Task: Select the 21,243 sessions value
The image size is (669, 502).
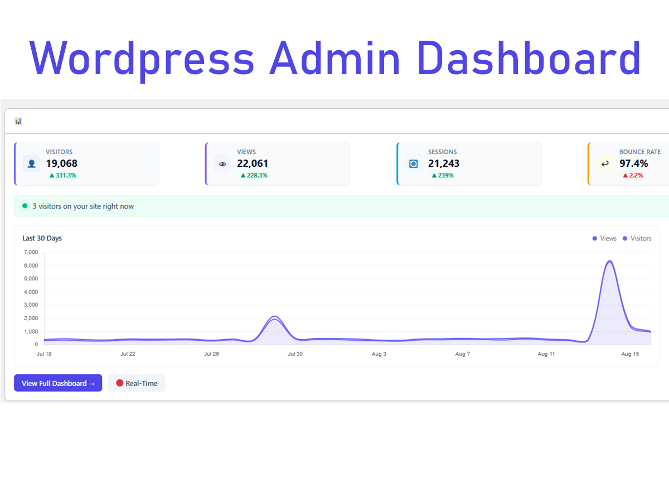Action: [x=444, y=163]
